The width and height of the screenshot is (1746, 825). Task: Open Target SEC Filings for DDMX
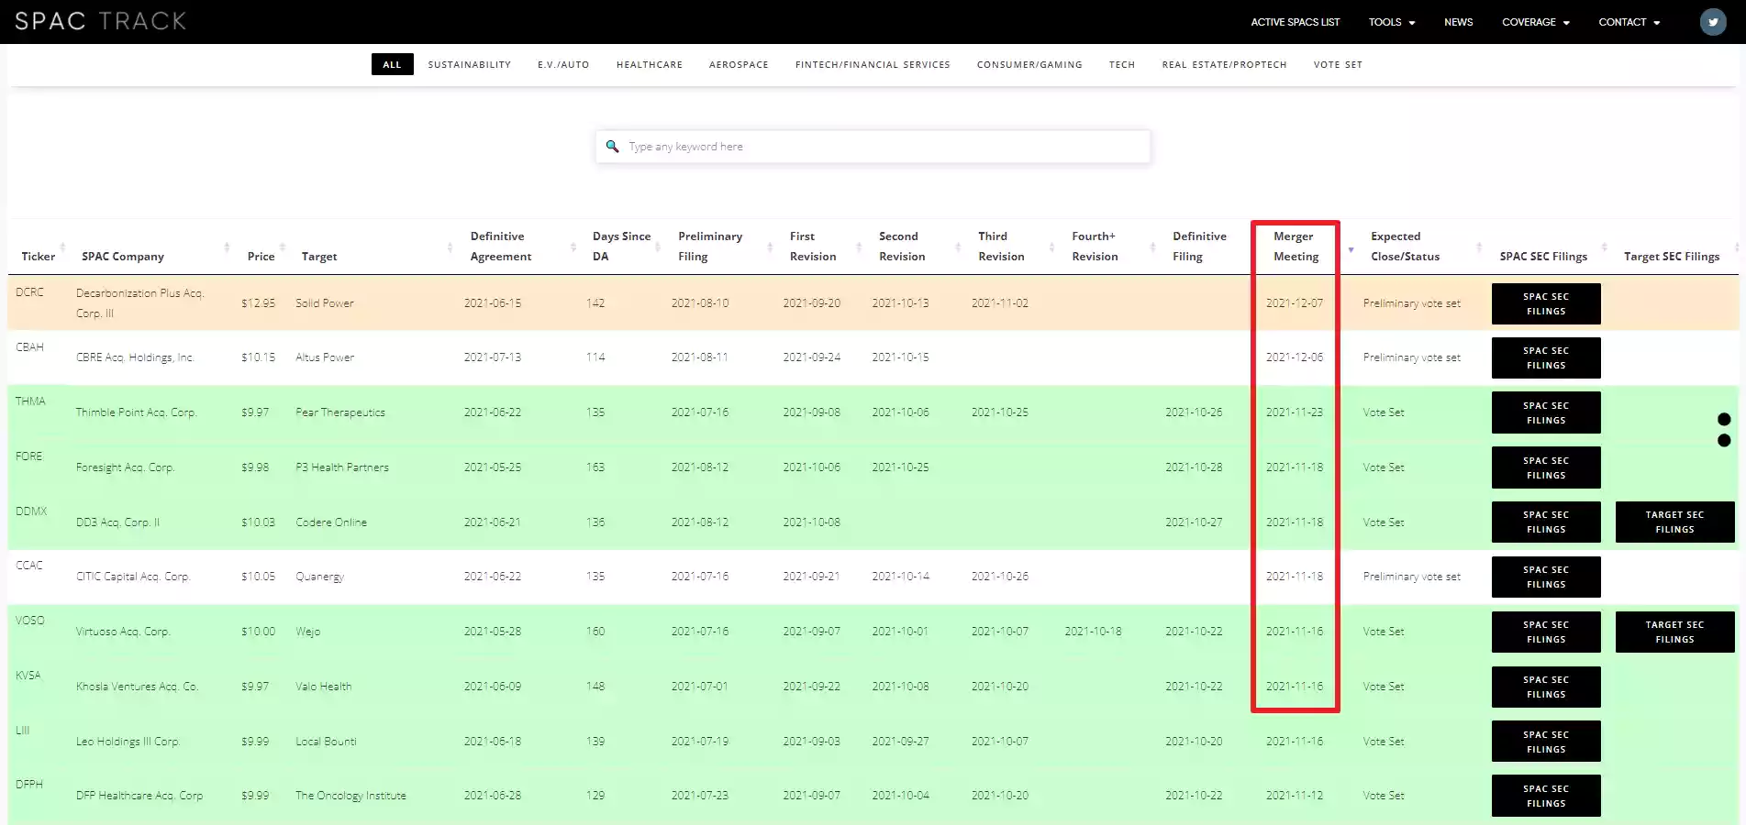pos(1674,522)
